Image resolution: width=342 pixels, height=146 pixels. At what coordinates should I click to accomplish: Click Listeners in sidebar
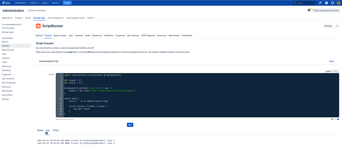tap(6, 58)
